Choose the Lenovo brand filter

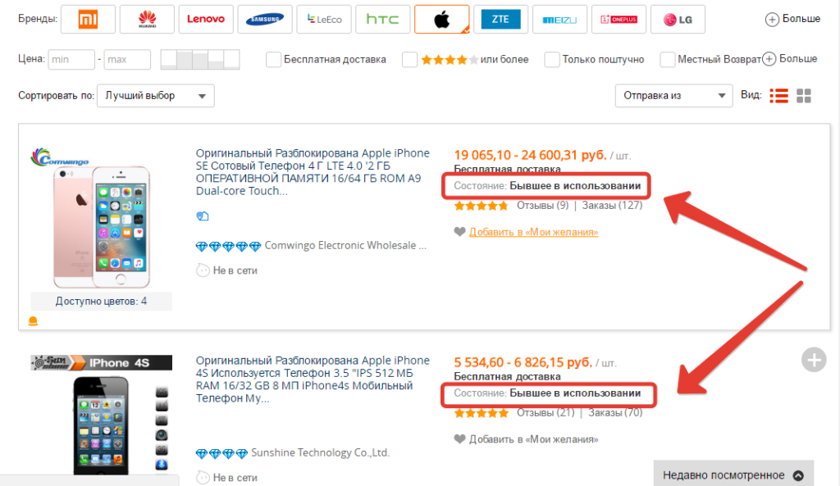[x=206, y=20]
